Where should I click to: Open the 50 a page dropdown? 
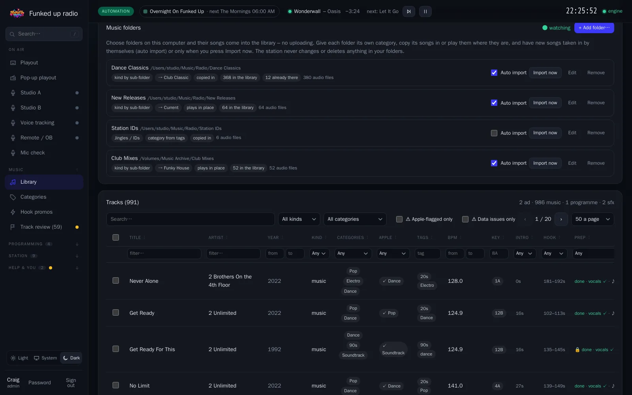coord(592,219)
